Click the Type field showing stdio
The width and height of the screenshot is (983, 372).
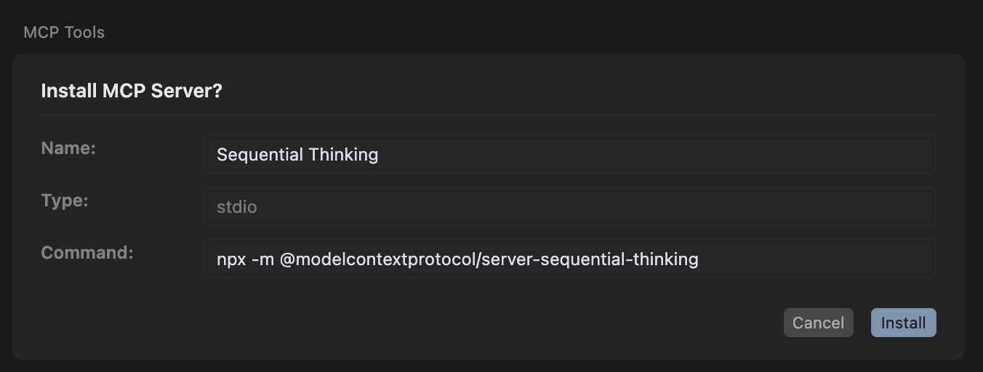(569, 206)
